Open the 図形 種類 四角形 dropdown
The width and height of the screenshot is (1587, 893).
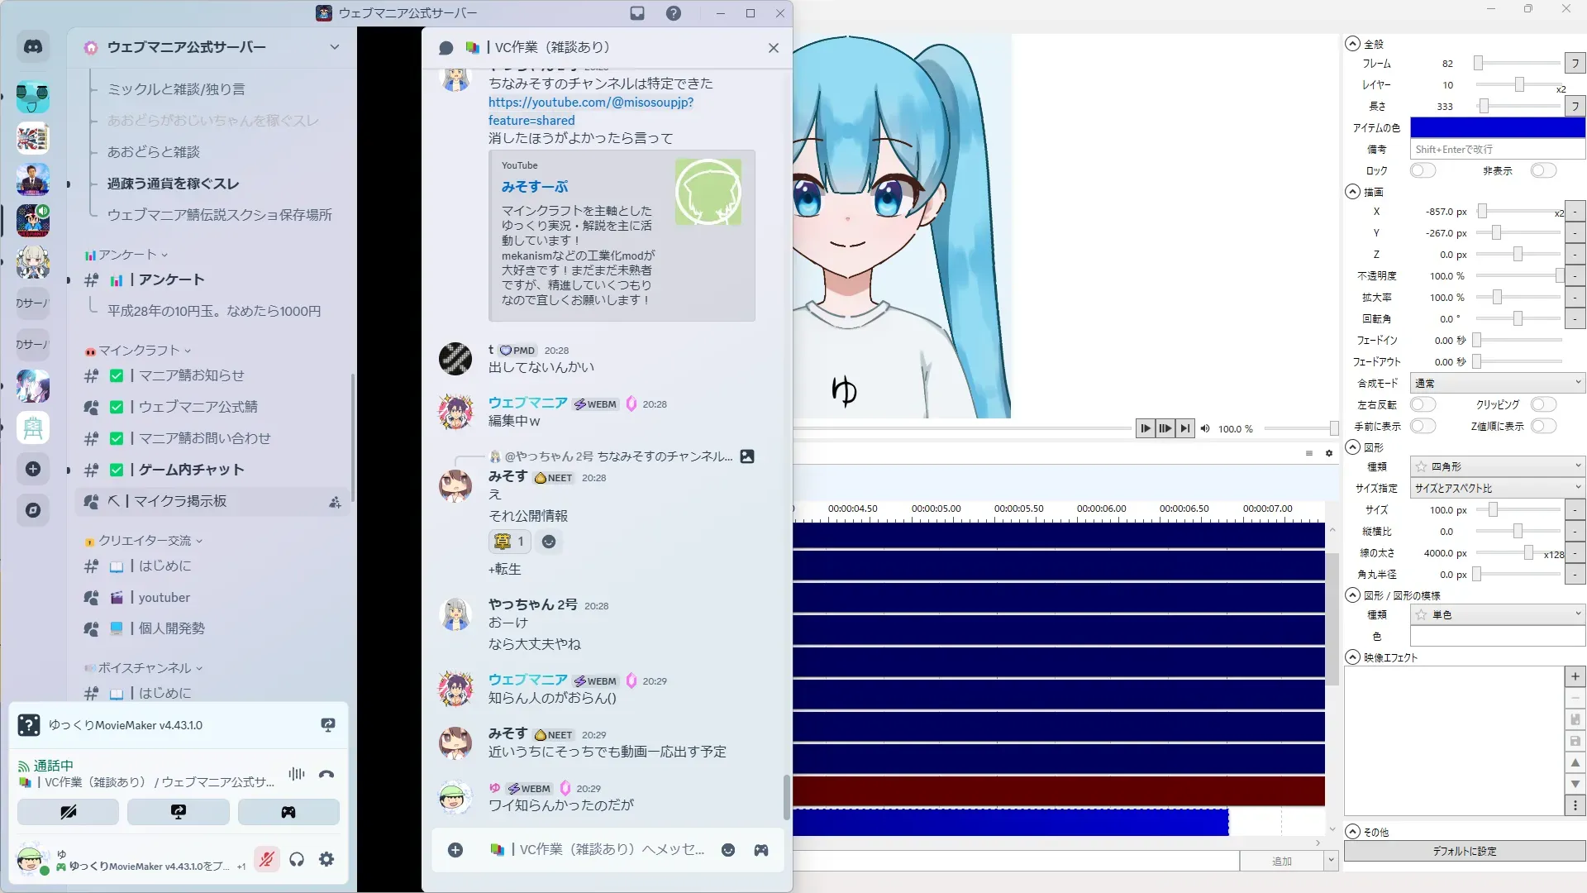tap(1497, 466)
